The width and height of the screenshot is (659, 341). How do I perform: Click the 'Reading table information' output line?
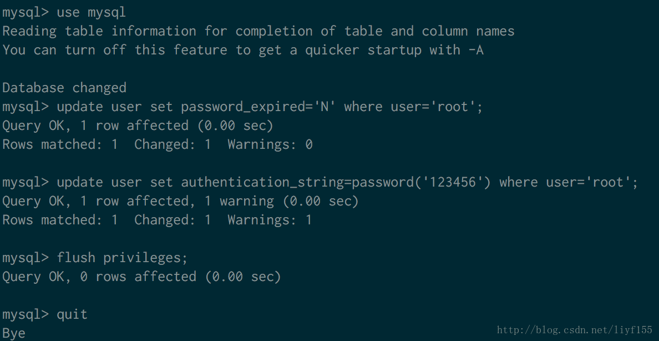pyautogui.click(x=258, y=31)
